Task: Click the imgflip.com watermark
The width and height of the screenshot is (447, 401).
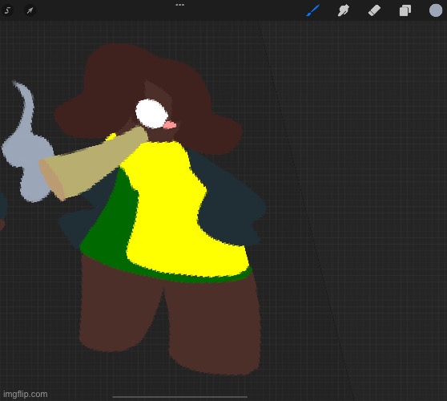Action: 26,394
